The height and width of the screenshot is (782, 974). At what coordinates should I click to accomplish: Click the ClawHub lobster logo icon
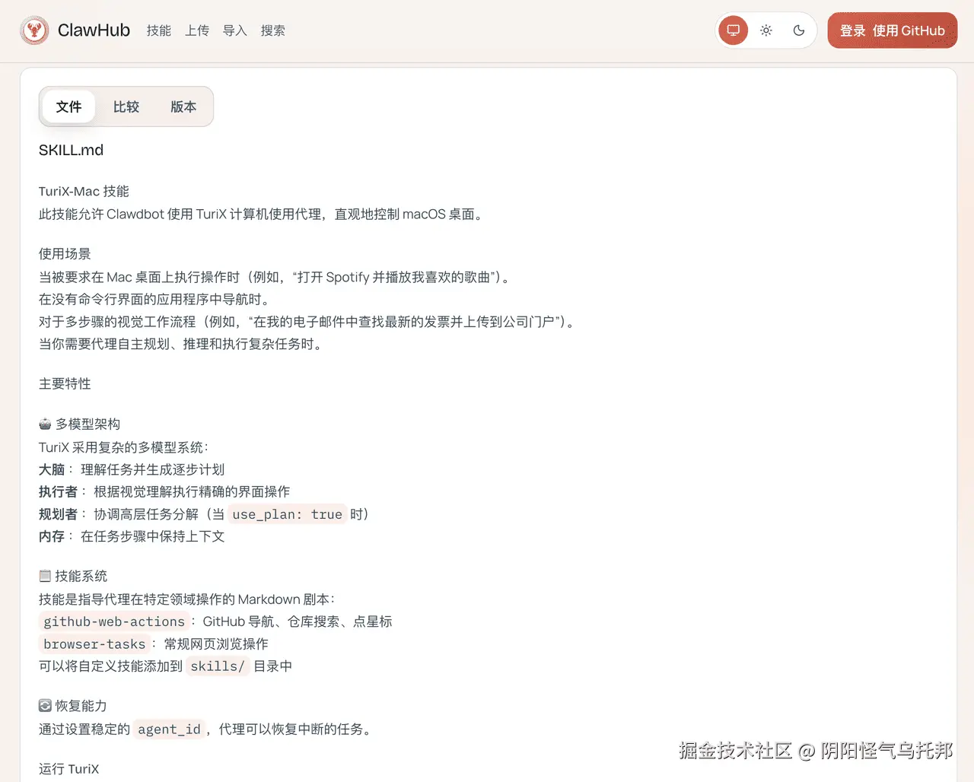[34, 30]
